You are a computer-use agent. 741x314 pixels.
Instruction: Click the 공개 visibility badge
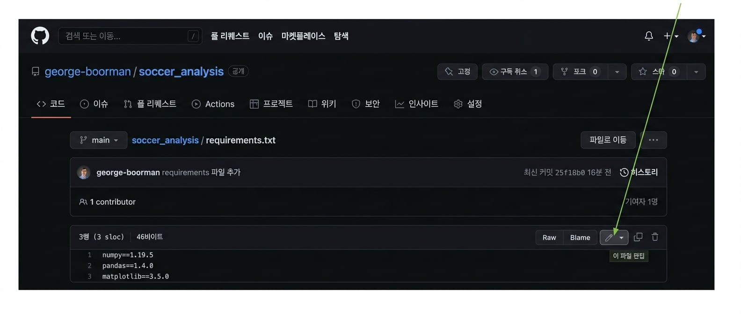(x=238, y=71)
